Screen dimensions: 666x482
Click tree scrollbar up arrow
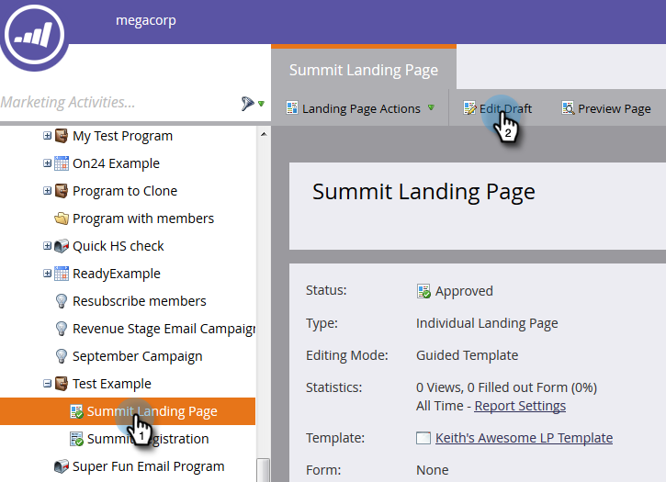point(264,134)
